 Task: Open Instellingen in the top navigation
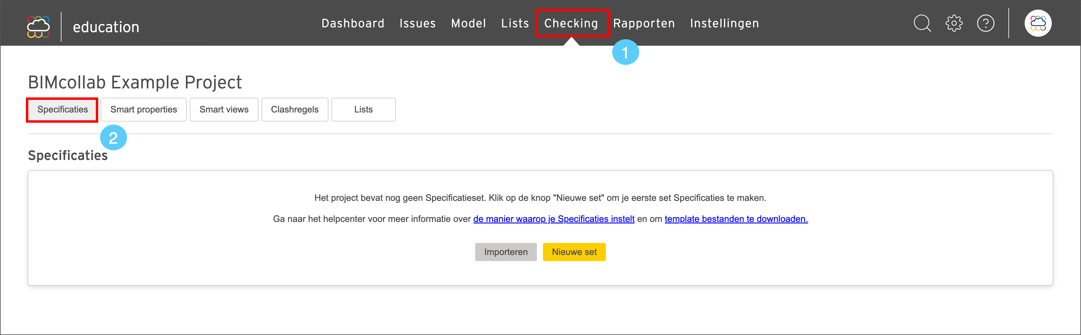[x=725, y=23]
